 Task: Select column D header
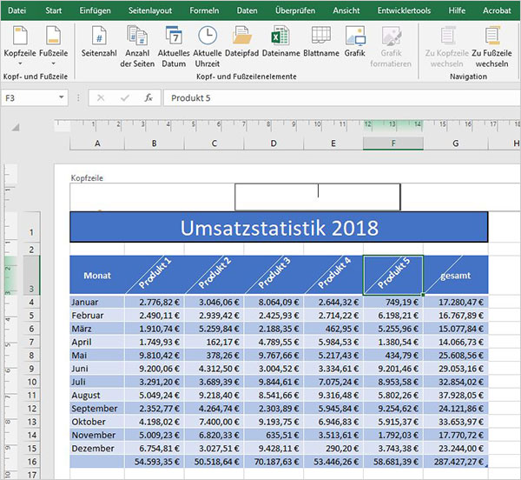pos(274,143)
